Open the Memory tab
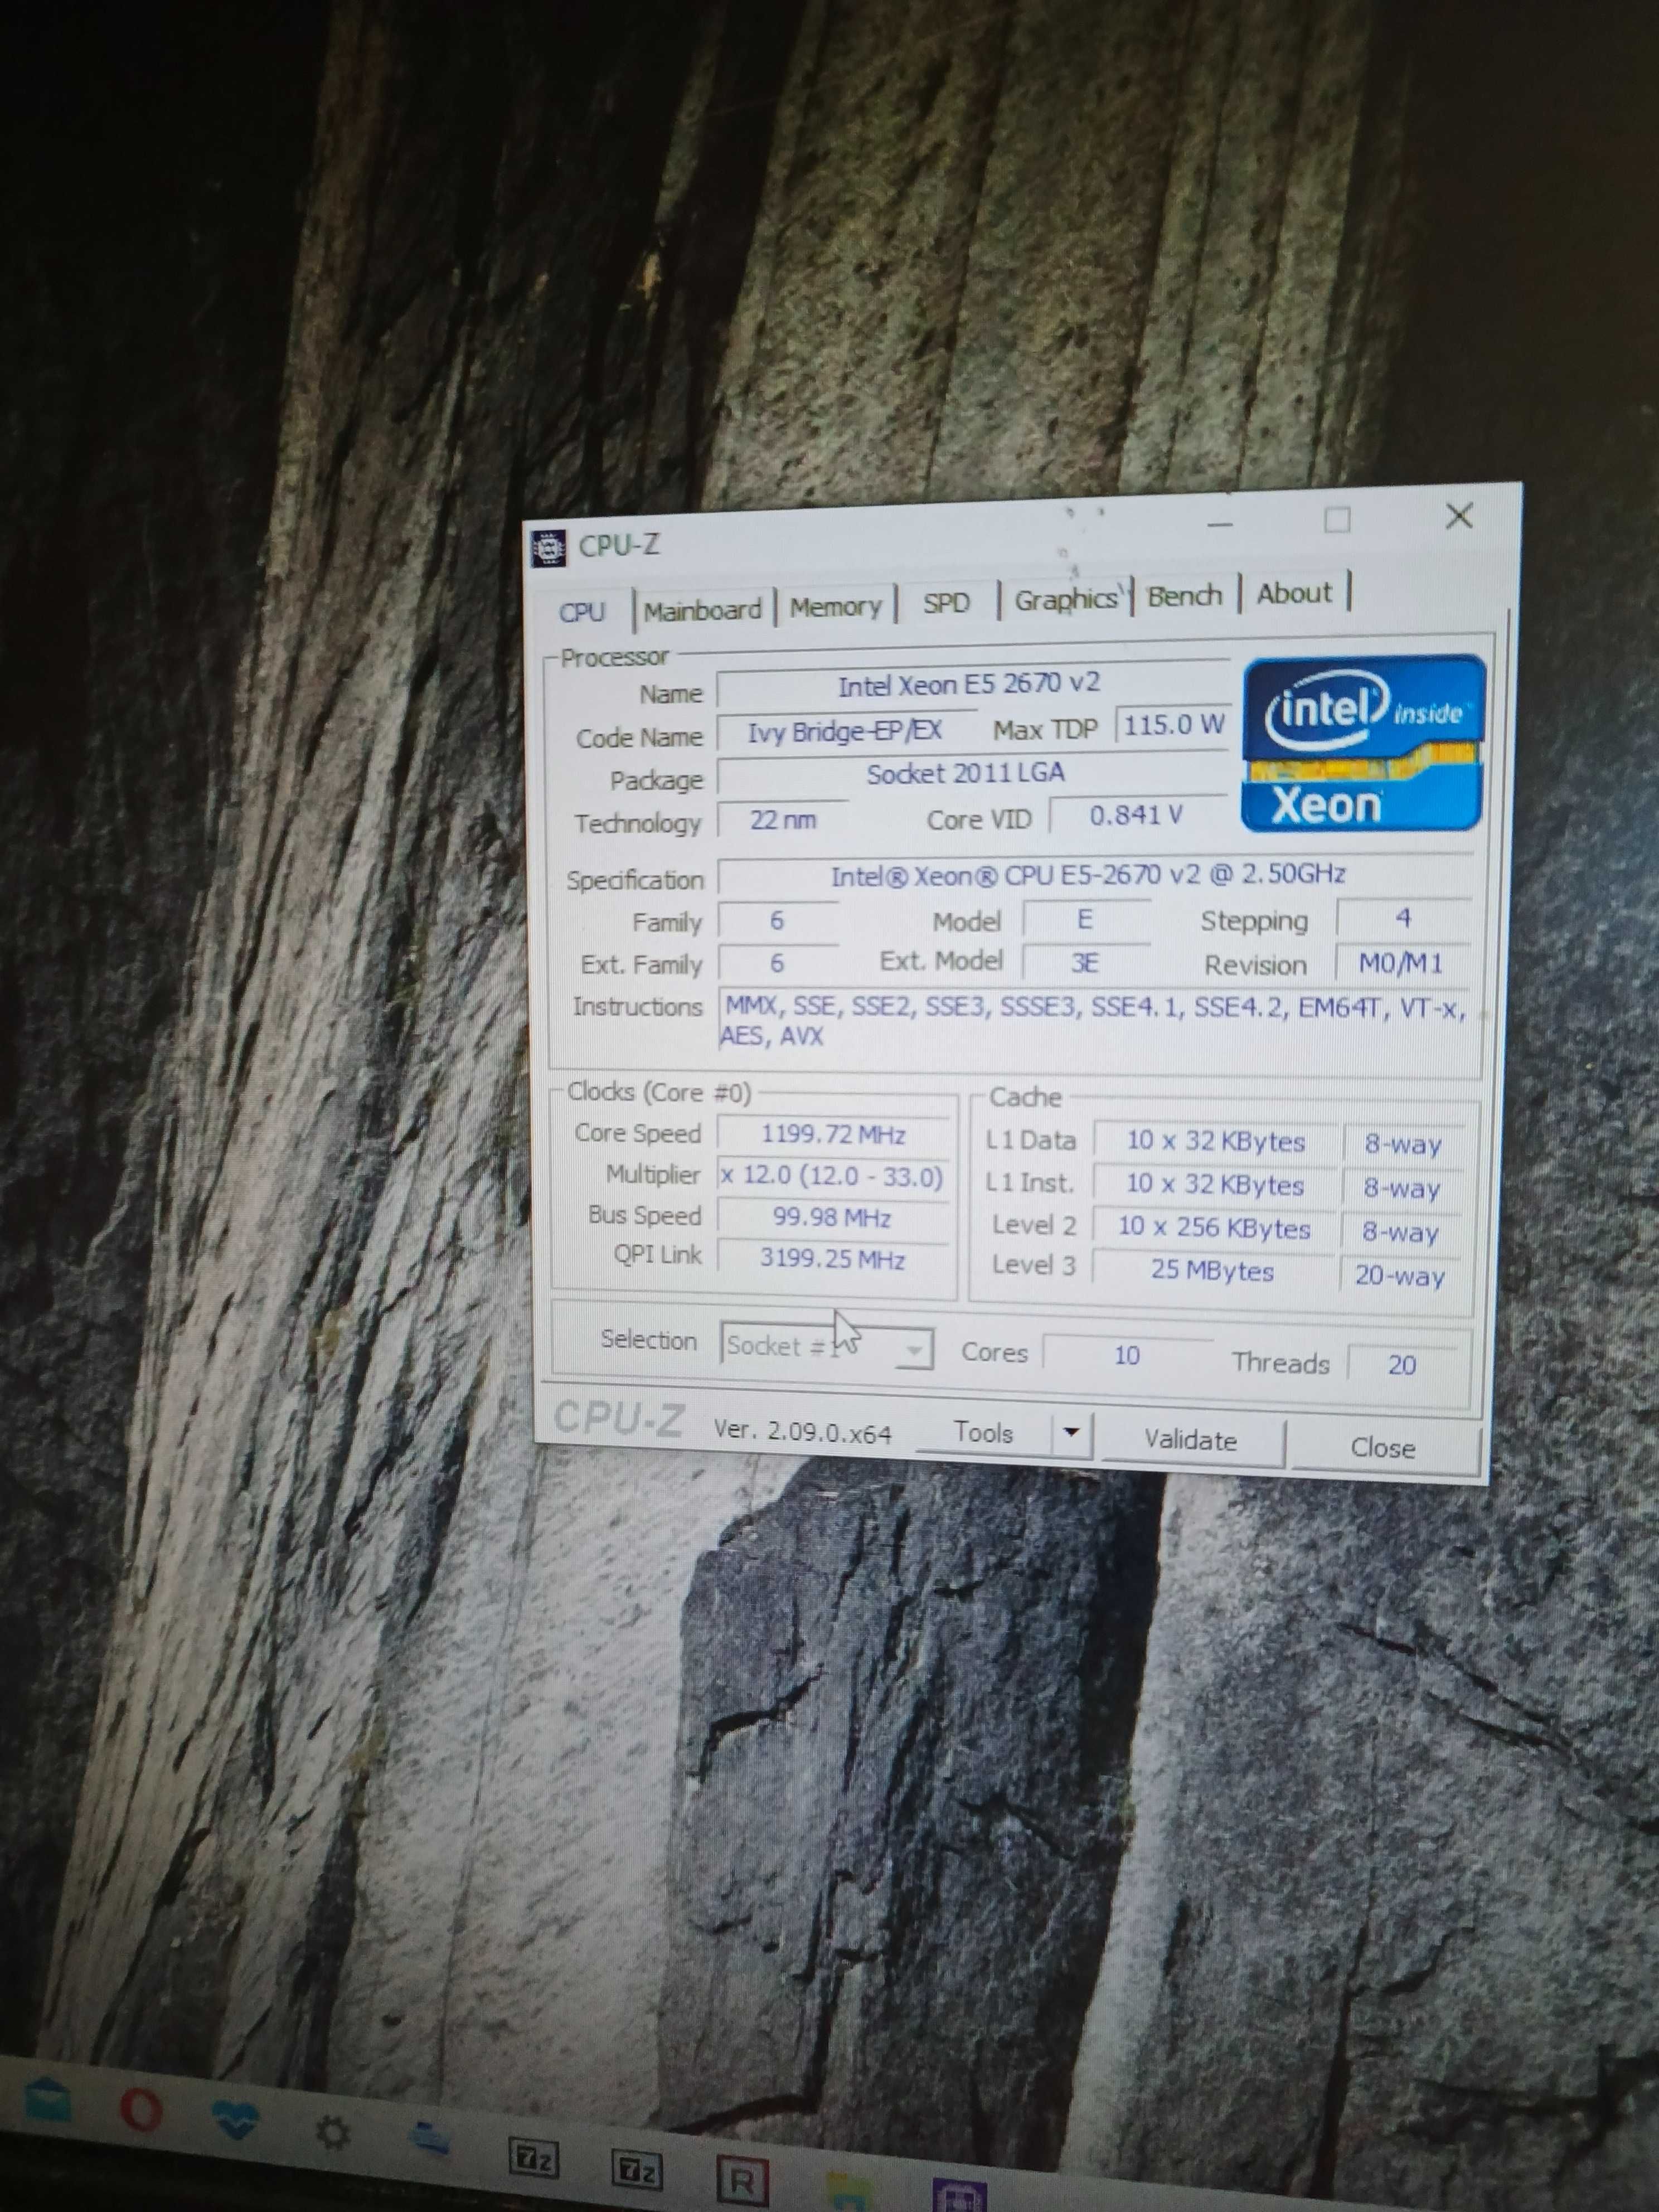The height and width of the screenshot is (2212, 1659). click(x=836, y=606)
